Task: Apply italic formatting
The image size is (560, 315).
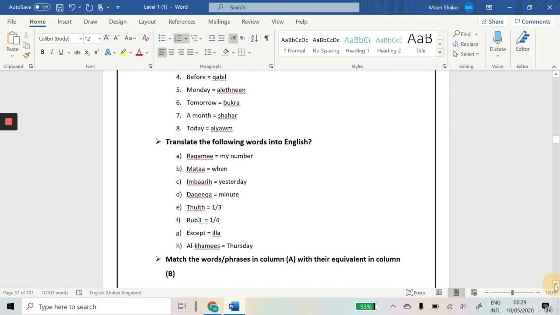Action: (51, 52)
